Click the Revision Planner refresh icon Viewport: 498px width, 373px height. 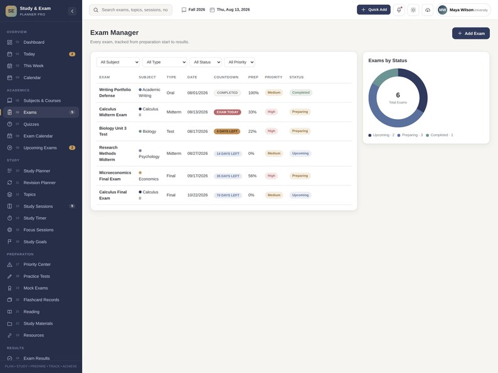tap(9, 182)
